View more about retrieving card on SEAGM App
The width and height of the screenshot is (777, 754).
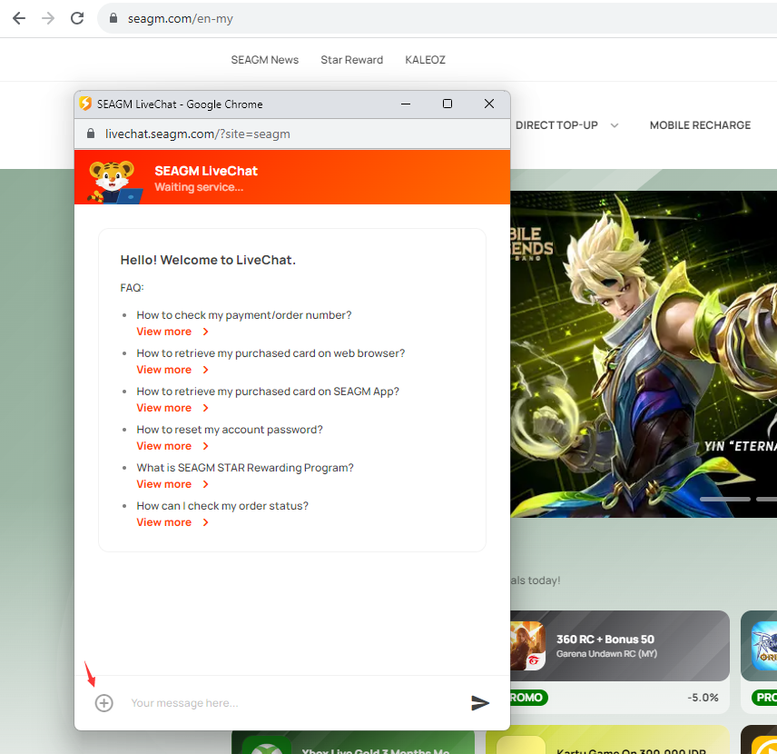coord(164,408)
